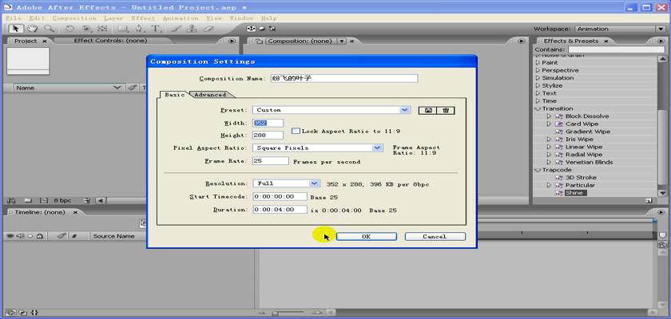Image resolution: width=671 pixels, height=319 pixels.
Task: Switch to the Advanced tab
Action: tap(210, 94)
